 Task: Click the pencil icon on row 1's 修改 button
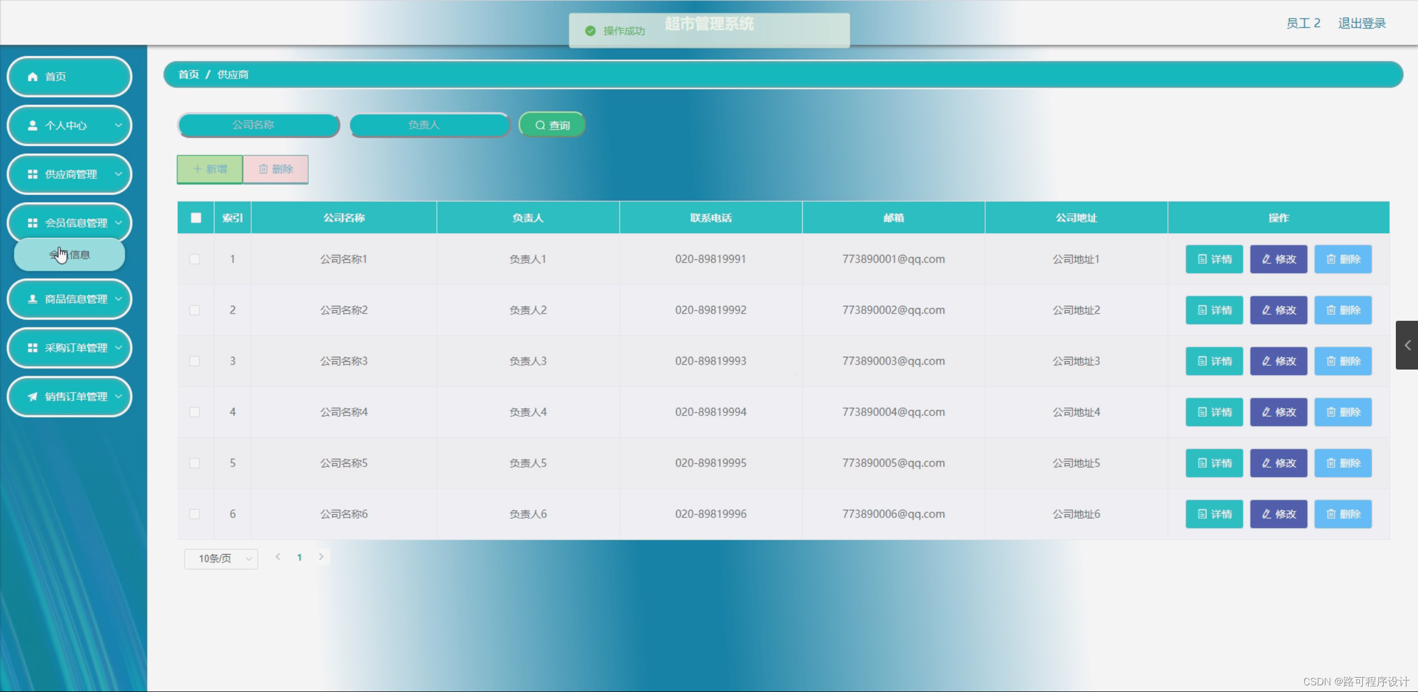[x=1266, y=259]
